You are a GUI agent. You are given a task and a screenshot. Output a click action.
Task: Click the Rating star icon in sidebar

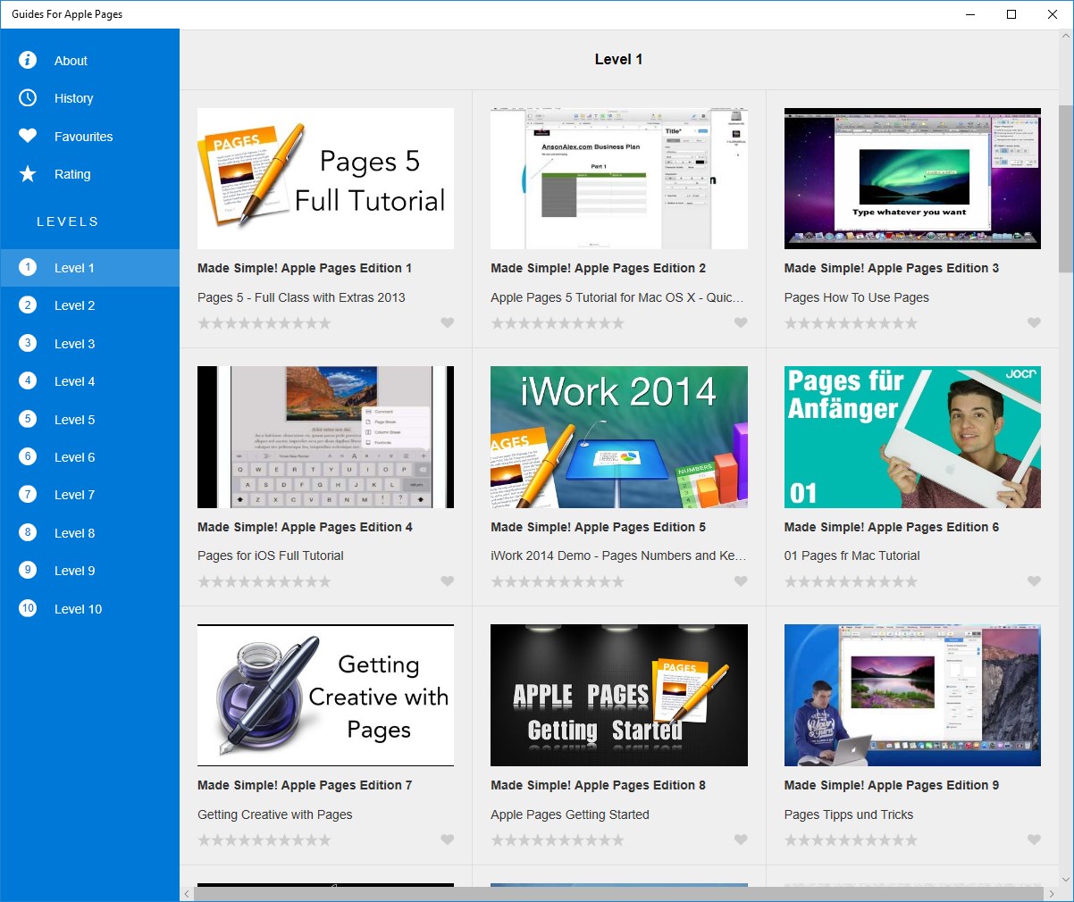pos(28,173)
